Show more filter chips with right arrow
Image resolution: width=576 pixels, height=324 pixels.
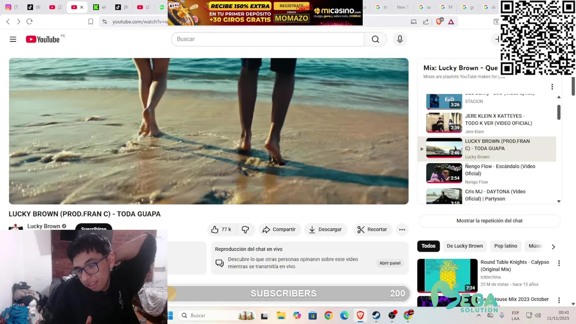tap(553, 247)
